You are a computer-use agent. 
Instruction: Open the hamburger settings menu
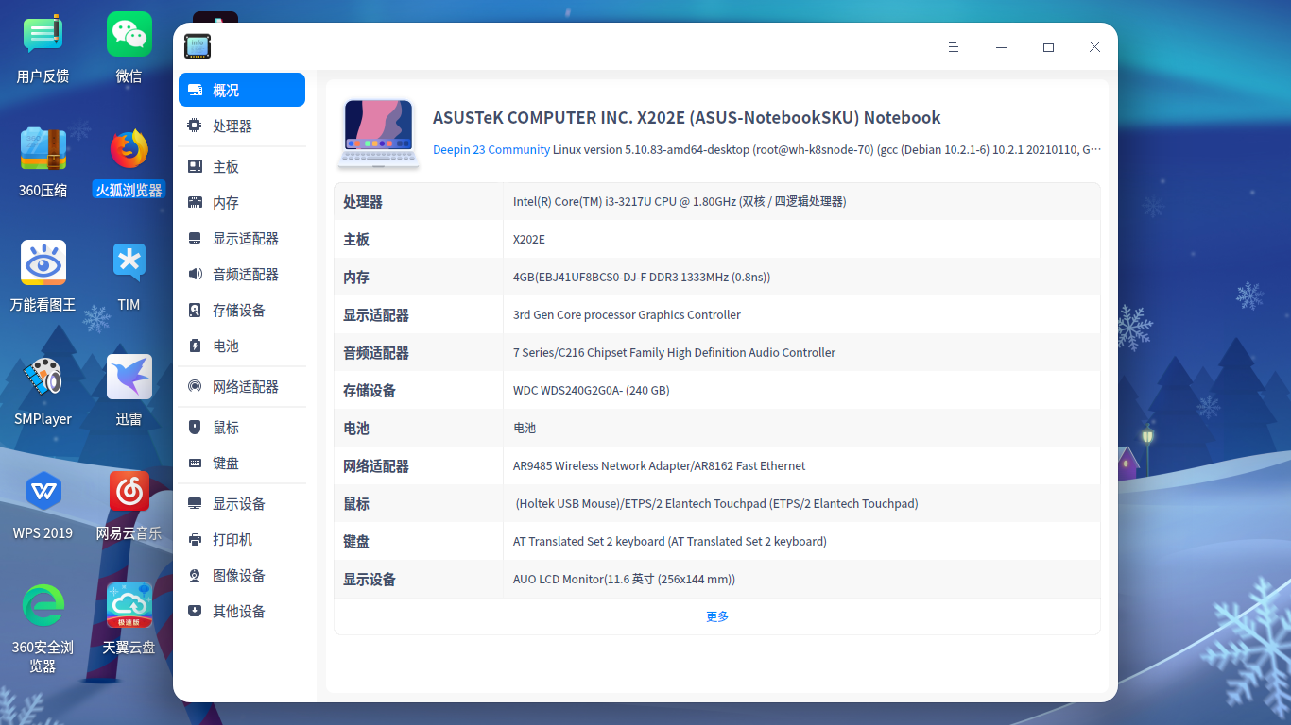click(954, 46)
